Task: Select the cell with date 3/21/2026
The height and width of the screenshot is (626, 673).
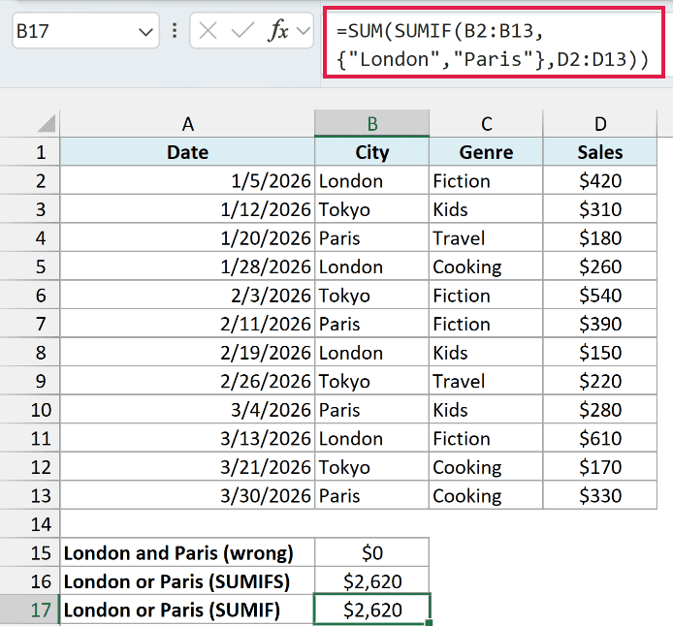Action: (187, 467)
